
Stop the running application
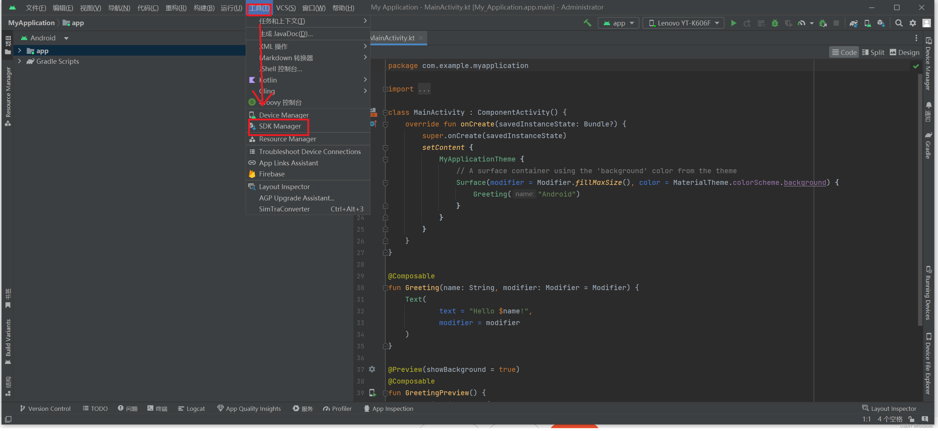(x=836, y=23)
